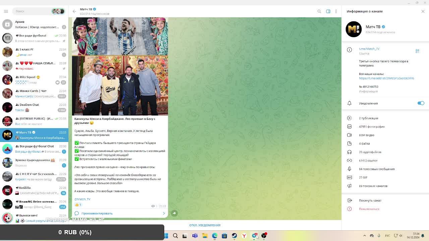This screenshot has height=241, width=429.
Task: Expand the hidden system tray icons chevron
Action: (365, 236)
